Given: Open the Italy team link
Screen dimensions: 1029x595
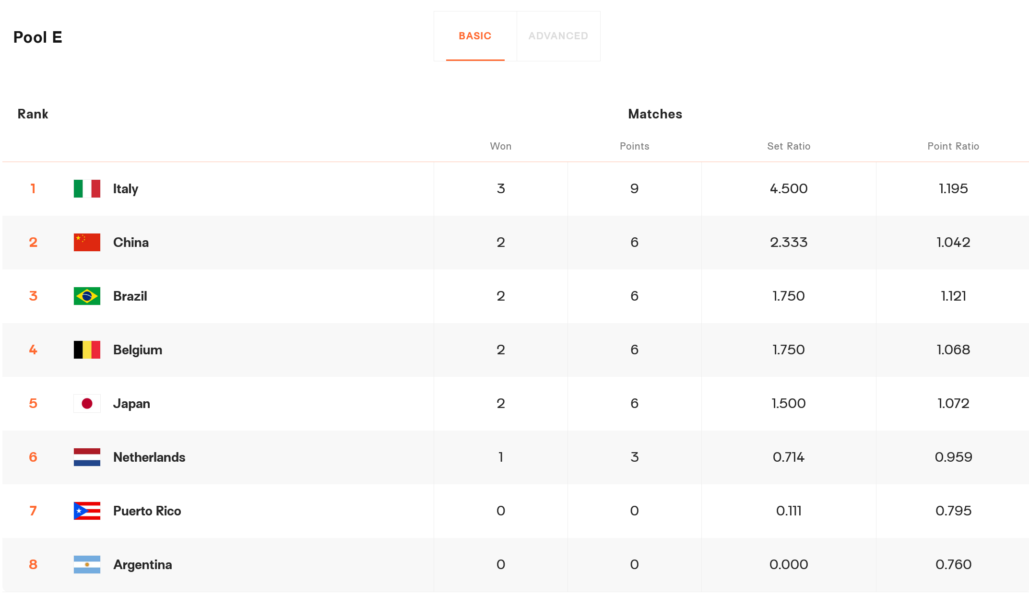Looking at the screenshot, I should pos(126,189).
